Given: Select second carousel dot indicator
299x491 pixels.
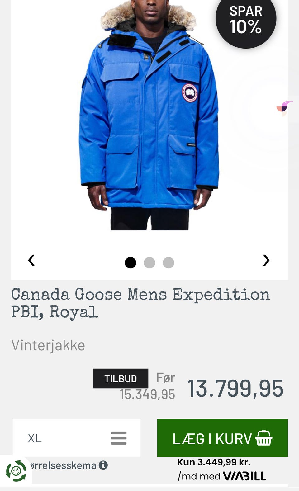Looking at the screenshot, I should [149, 263].
